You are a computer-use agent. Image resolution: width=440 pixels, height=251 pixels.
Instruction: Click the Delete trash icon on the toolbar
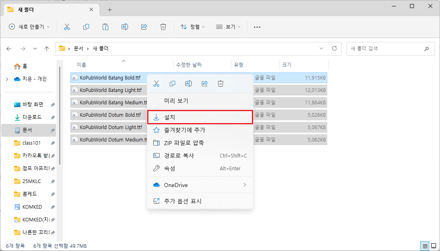(163, 27)
